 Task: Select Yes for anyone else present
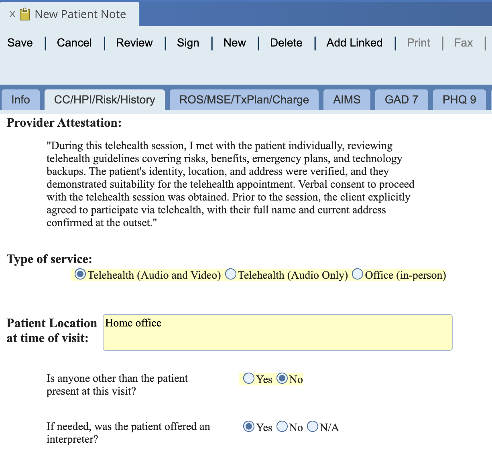pos(249,378)
